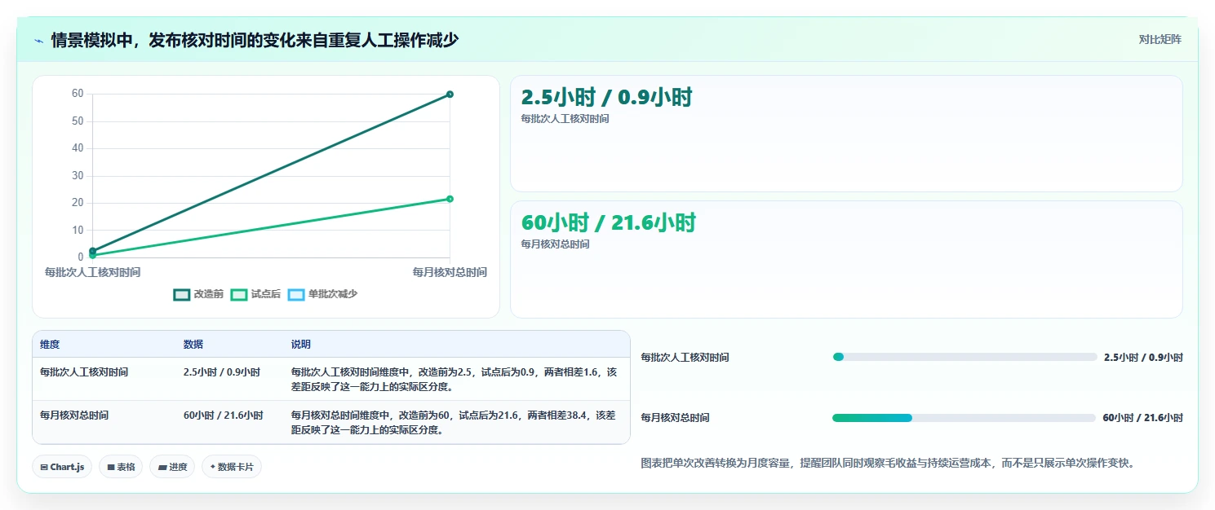Screen dimensions: 1215x510
Task: Click the panel title 情景模拟中
Action: [255, 40]
